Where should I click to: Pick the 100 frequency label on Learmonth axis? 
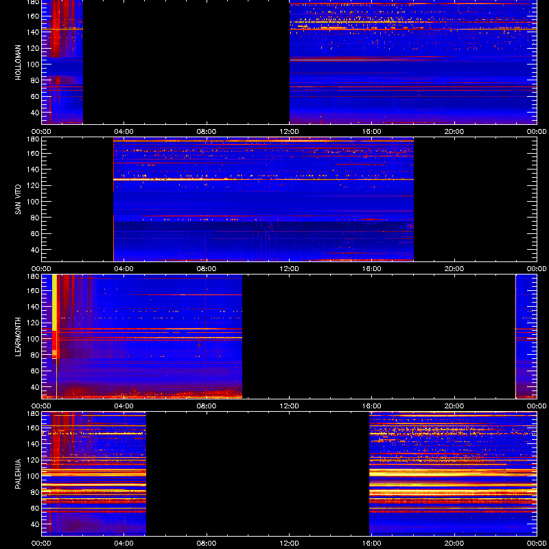33,339
